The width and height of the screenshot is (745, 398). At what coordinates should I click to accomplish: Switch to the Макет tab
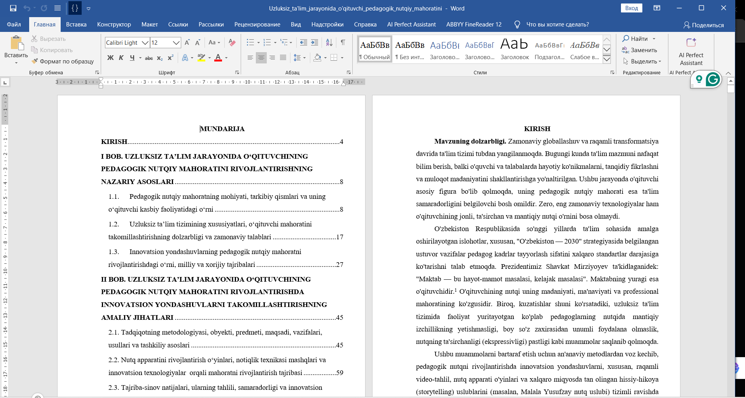coord(150,25)
